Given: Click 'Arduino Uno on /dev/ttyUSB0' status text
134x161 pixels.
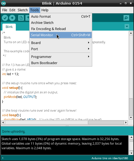Looking at the screenshot, I should point(110,158).
